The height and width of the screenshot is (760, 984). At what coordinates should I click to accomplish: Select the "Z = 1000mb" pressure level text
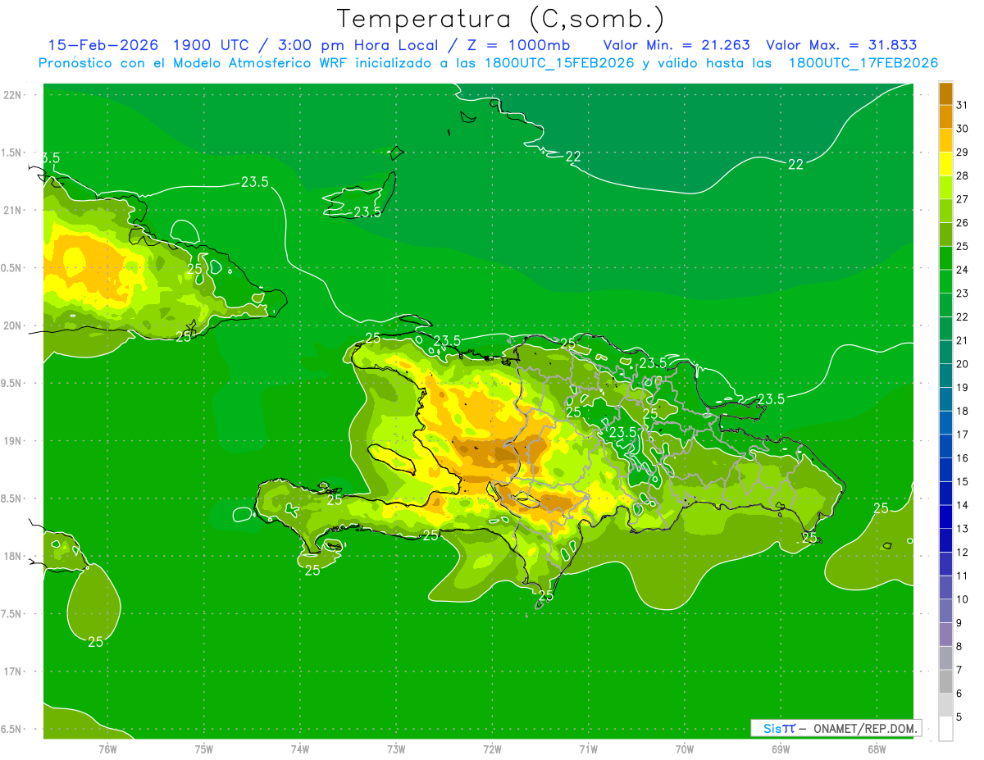point(517,45)
